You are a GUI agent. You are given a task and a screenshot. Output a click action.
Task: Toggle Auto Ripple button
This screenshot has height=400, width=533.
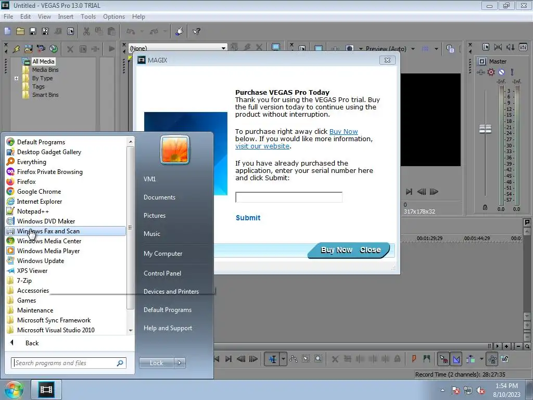coord(471,359)
